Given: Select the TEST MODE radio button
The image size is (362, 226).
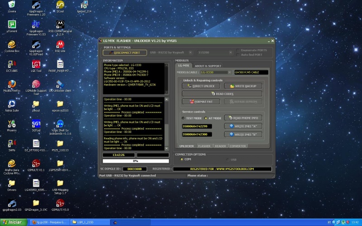Looking at the screenshot, I should (183, 118).
